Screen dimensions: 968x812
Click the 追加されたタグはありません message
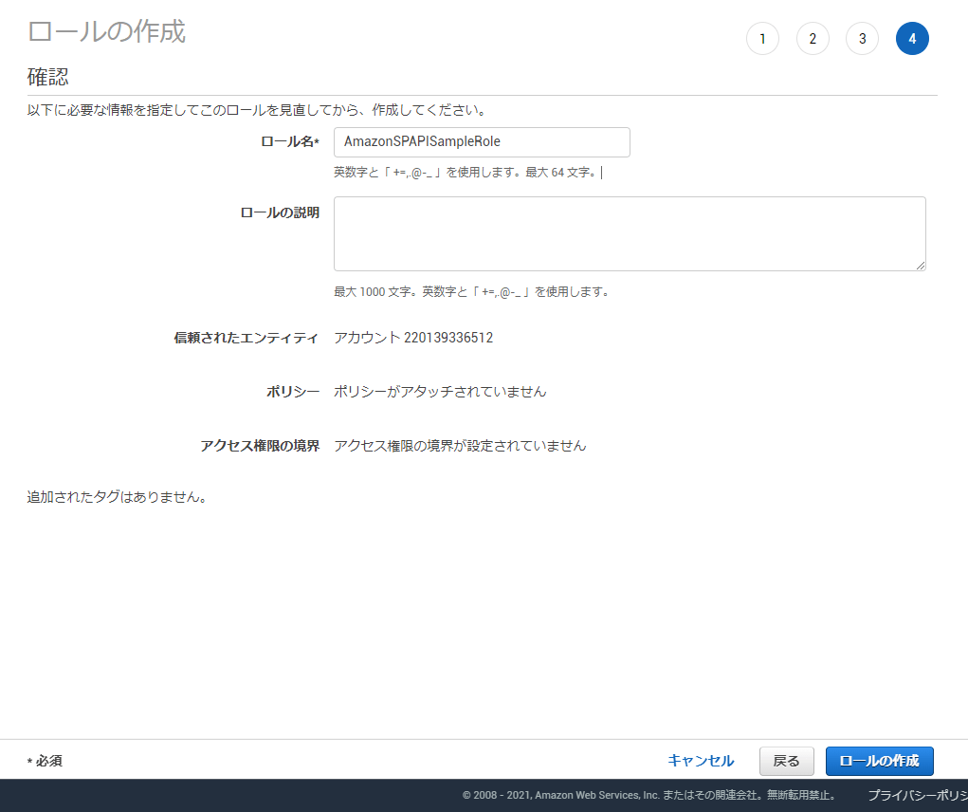[117, 497]
